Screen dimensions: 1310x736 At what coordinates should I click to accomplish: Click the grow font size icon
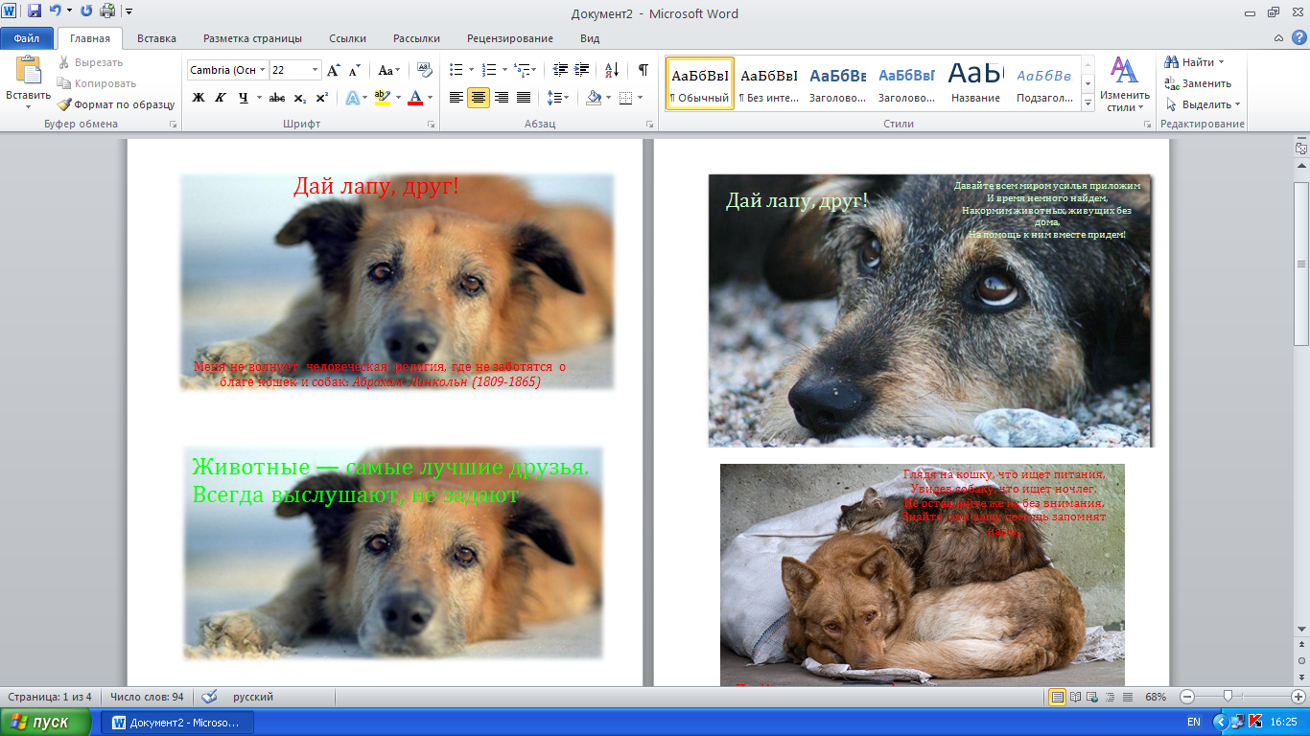click(334, 70)
